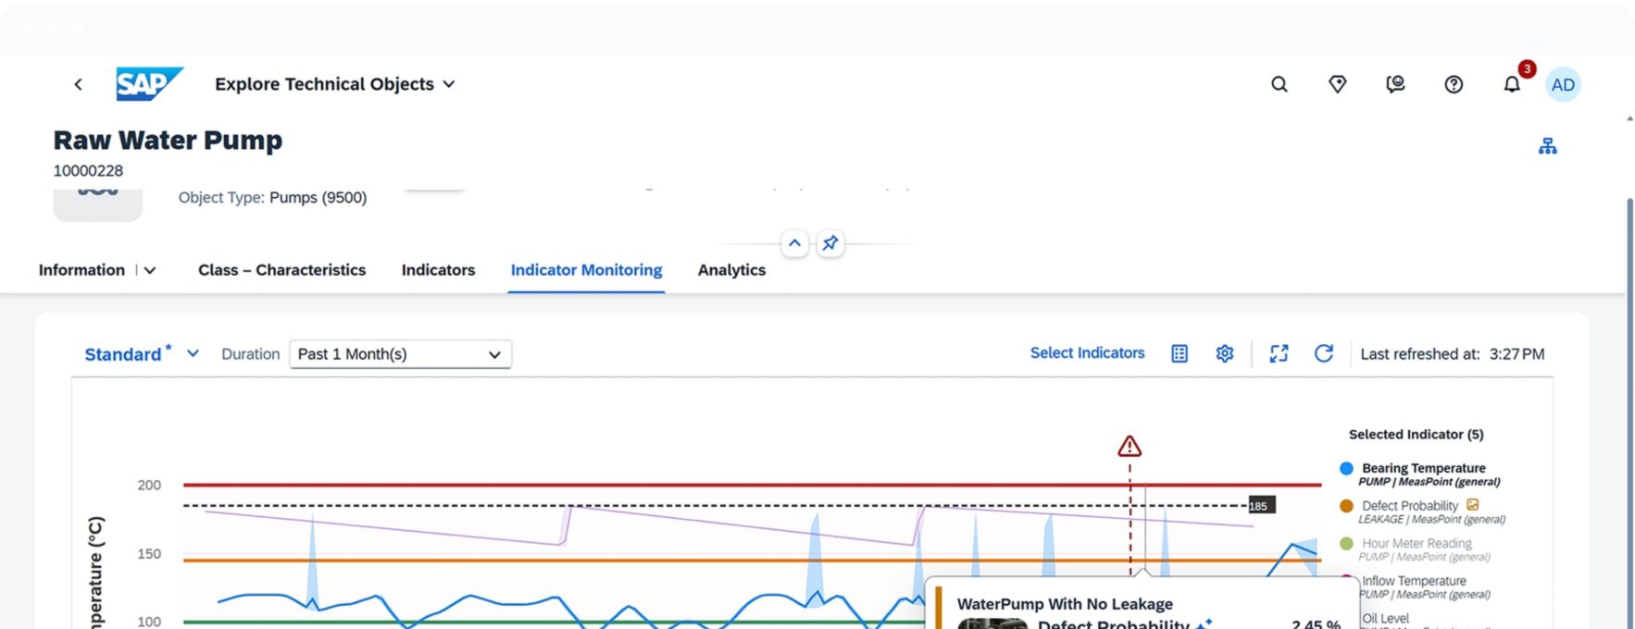Open the table view icon
The image size is (1635, 629).
tap(1179, 353)
